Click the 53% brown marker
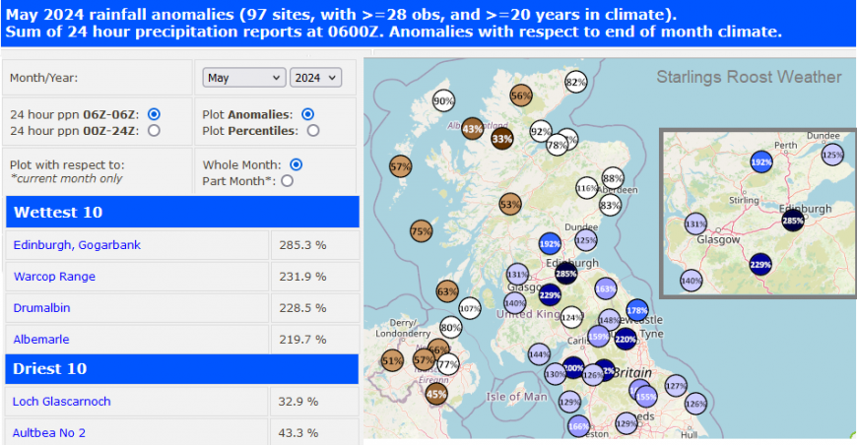The image size is (857, 445). click(x=510, y=204)
